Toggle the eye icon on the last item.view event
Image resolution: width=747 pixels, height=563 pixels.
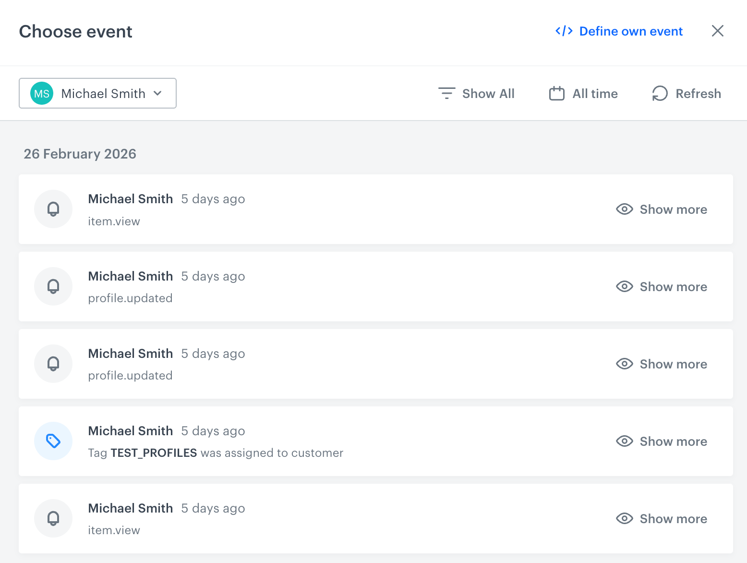pyautogui.click(x=624, y=518)
